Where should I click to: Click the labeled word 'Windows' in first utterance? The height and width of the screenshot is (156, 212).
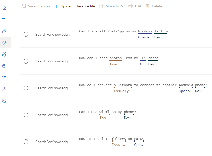tap(145, 31)
